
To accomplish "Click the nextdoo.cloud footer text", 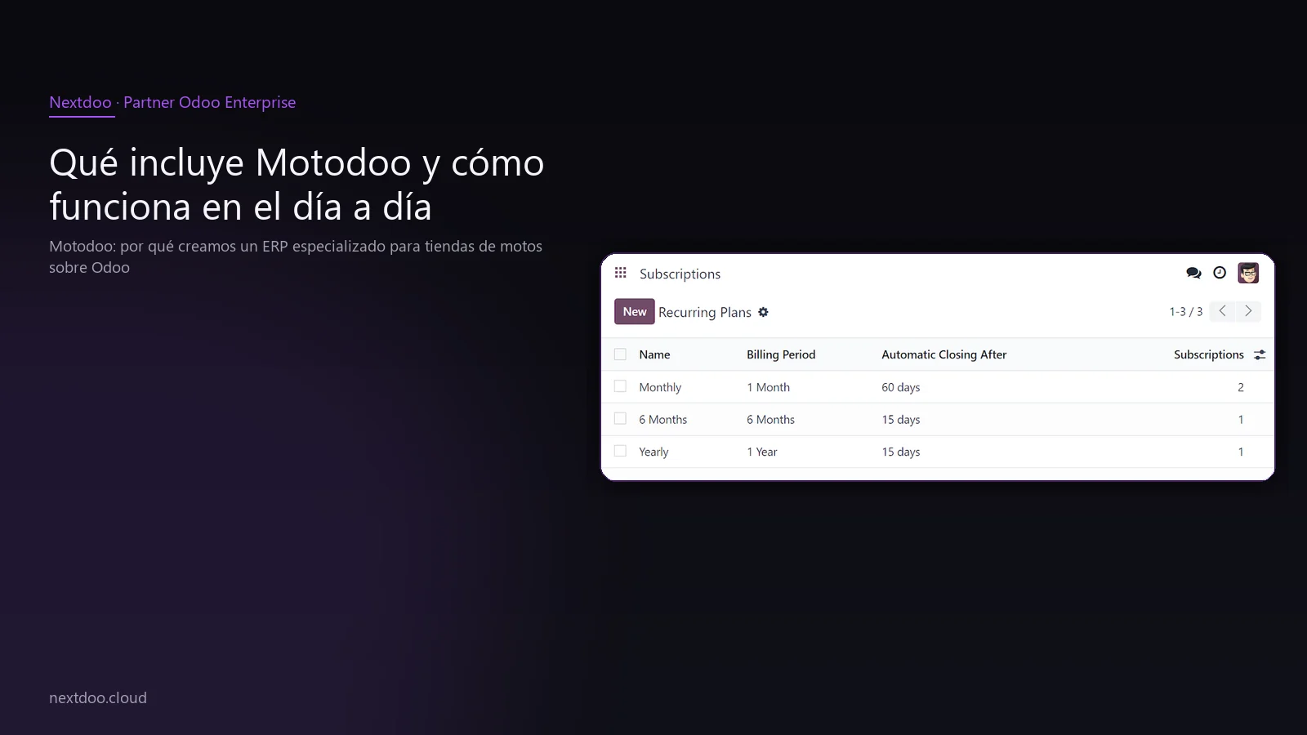I will coord(98,697).
